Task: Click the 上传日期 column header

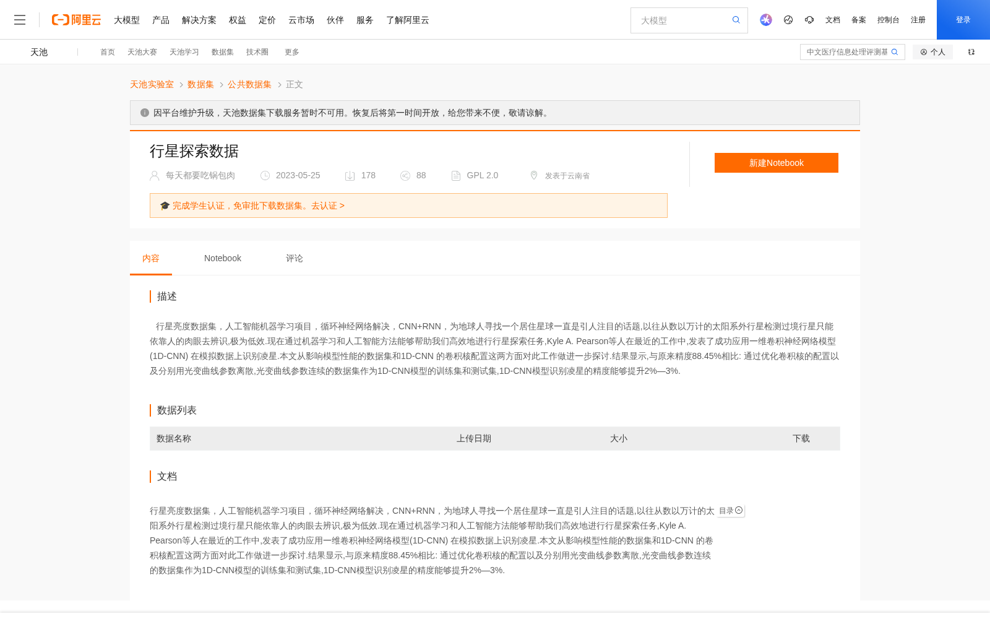Action: 474,438
